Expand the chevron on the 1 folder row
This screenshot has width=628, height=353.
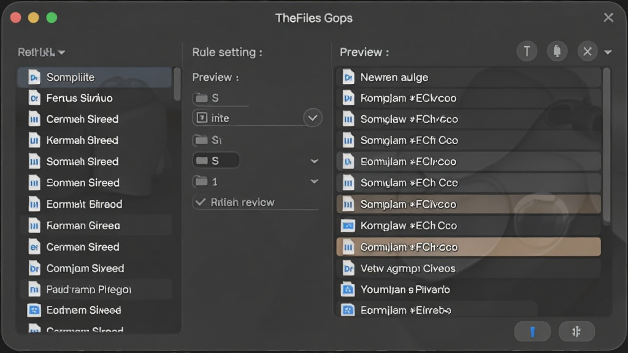pyautogui.click(x=315, y=181)
